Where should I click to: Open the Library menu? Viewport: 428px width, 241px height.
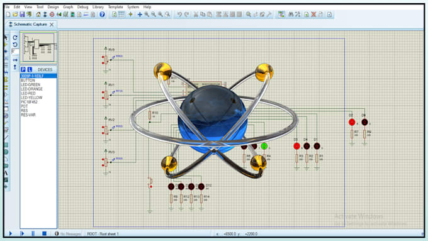(x=98, y=7)
